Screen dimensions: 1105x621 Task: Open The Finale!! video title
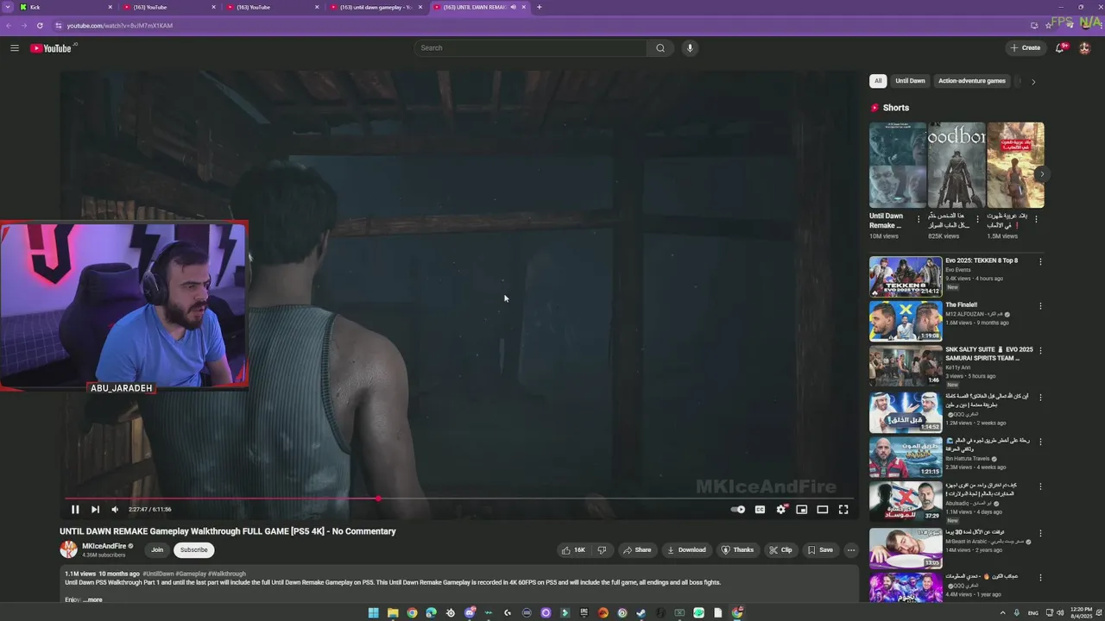pyautogui.click(x=961, y=304)
